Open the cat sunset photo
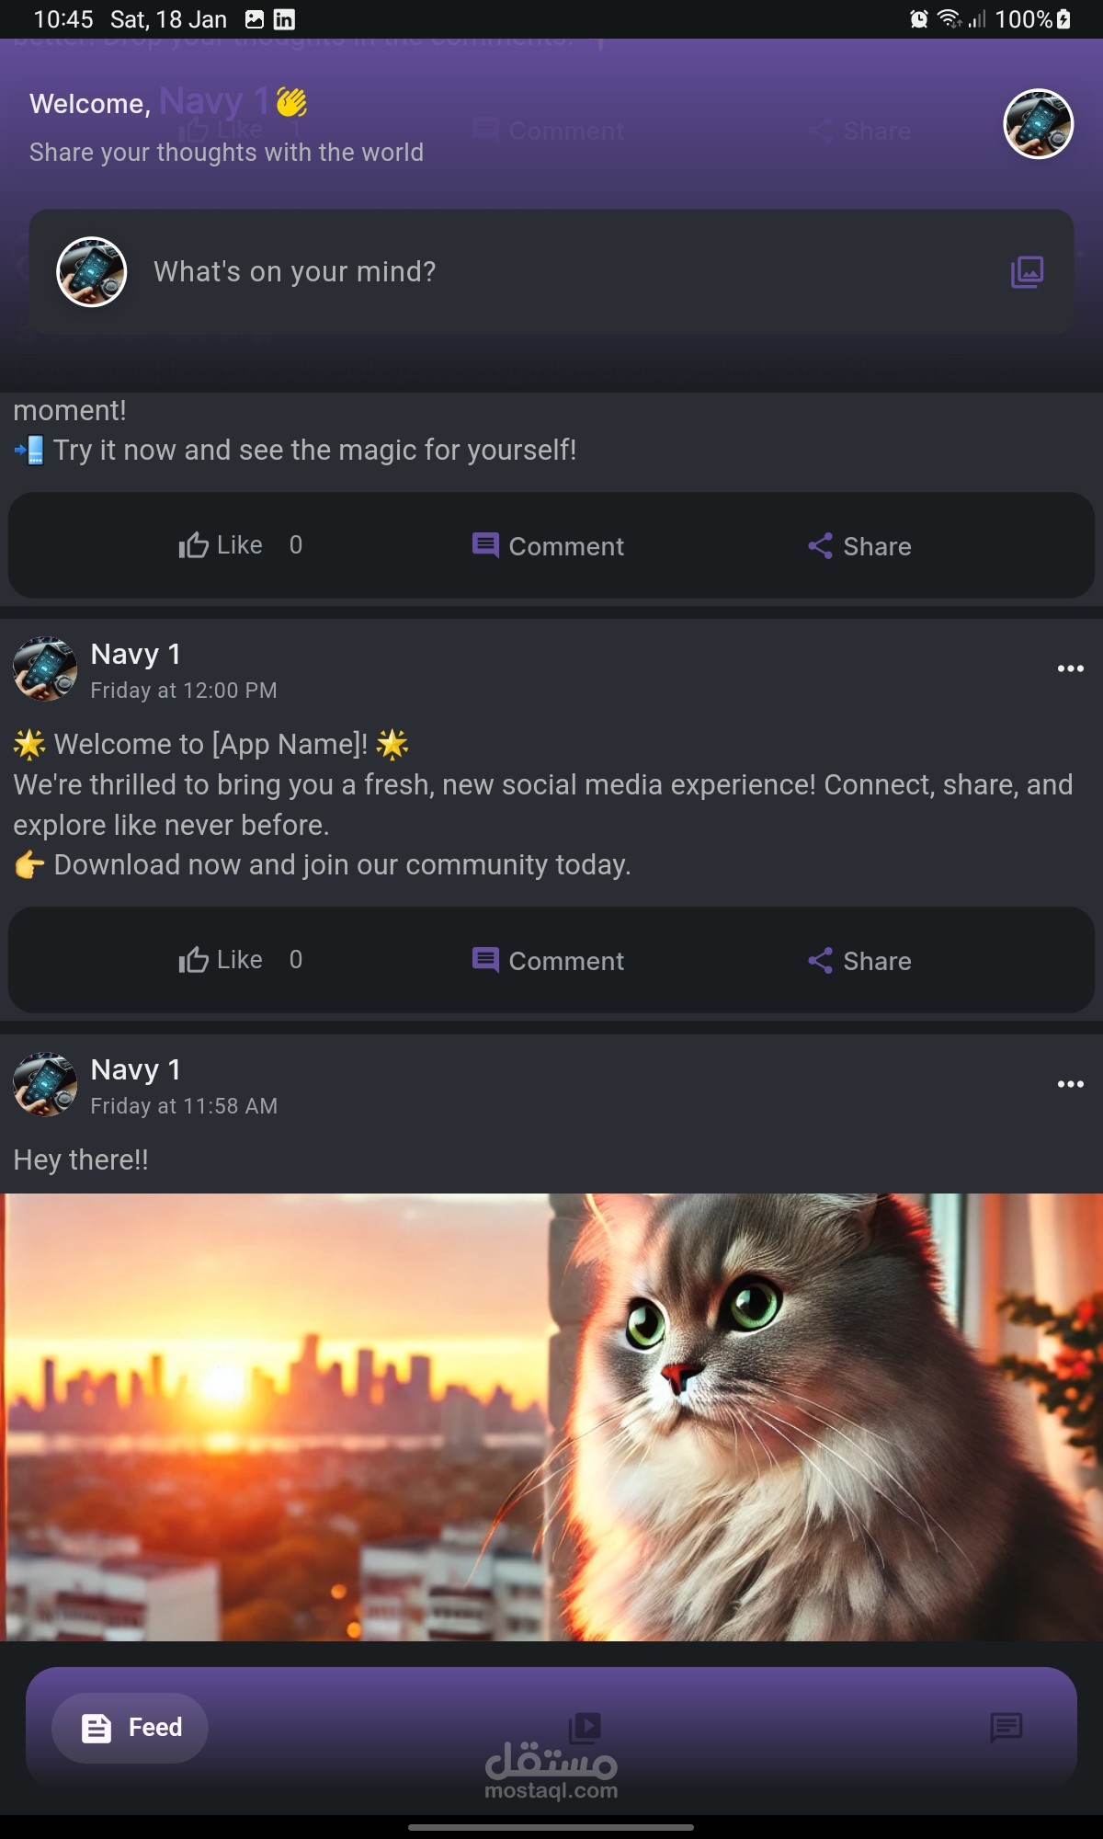The height and width of the screenshot is (1839, 1103). 551,1417
